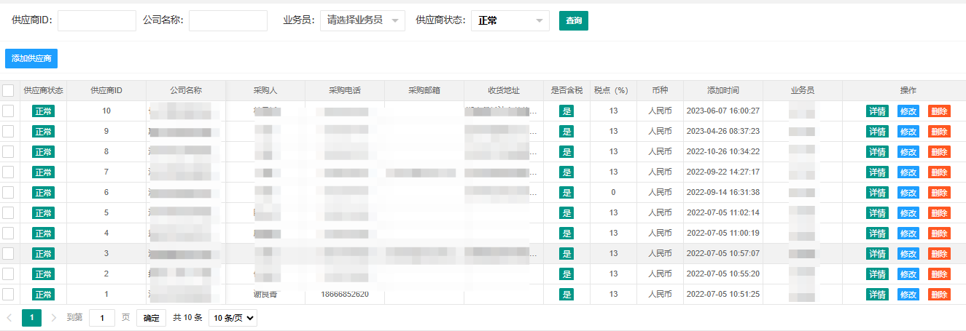Click the 供应商ID column header
The height and width of the screenshot is (331, 966).
point(106,91)
